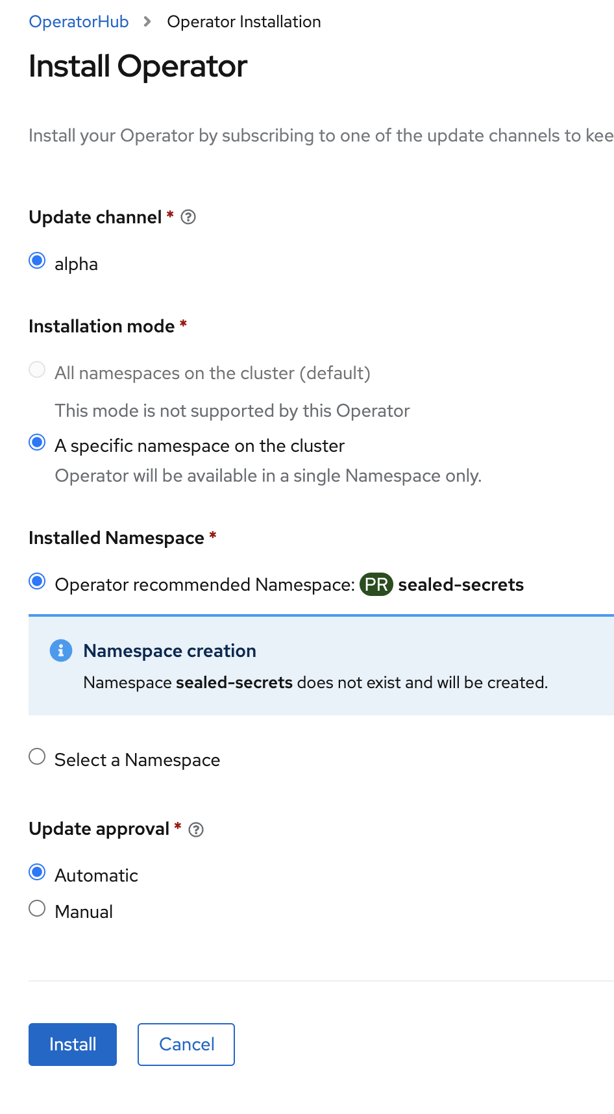
Task: Click the help icon beside Update approval
Action: point(196,830)
